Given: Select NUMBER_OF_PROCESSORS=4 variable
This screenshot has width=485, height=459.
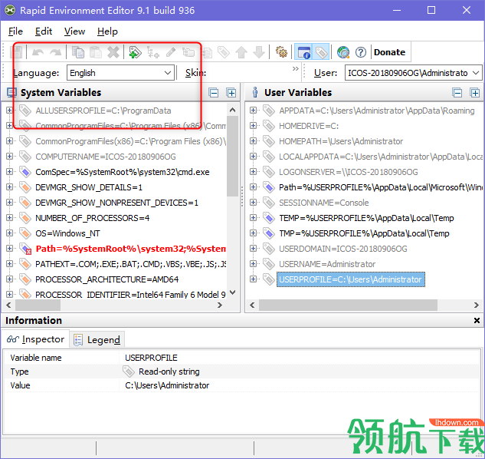Looking at the screenshot, I should pyautogui.click(x=93, y=218).
